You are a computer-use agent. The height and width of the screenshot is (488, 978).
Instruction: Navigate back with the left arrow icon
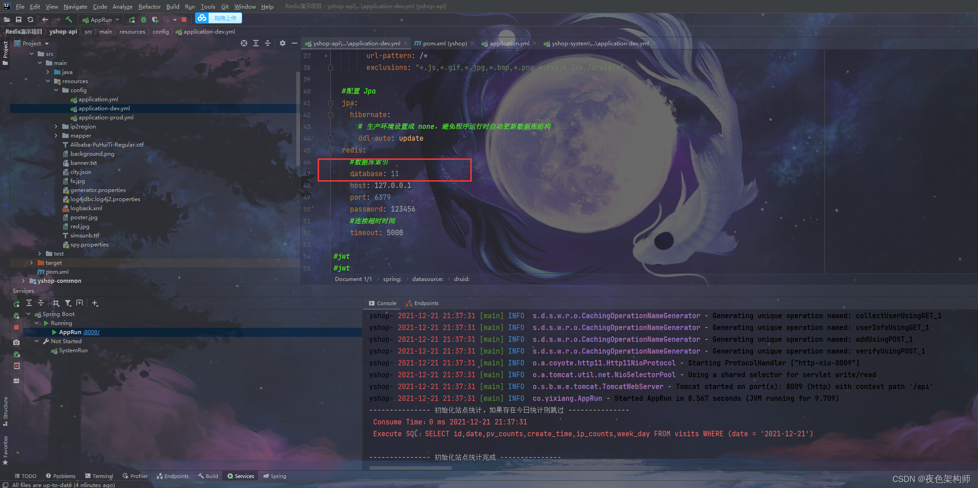click(x=45, y=20)
